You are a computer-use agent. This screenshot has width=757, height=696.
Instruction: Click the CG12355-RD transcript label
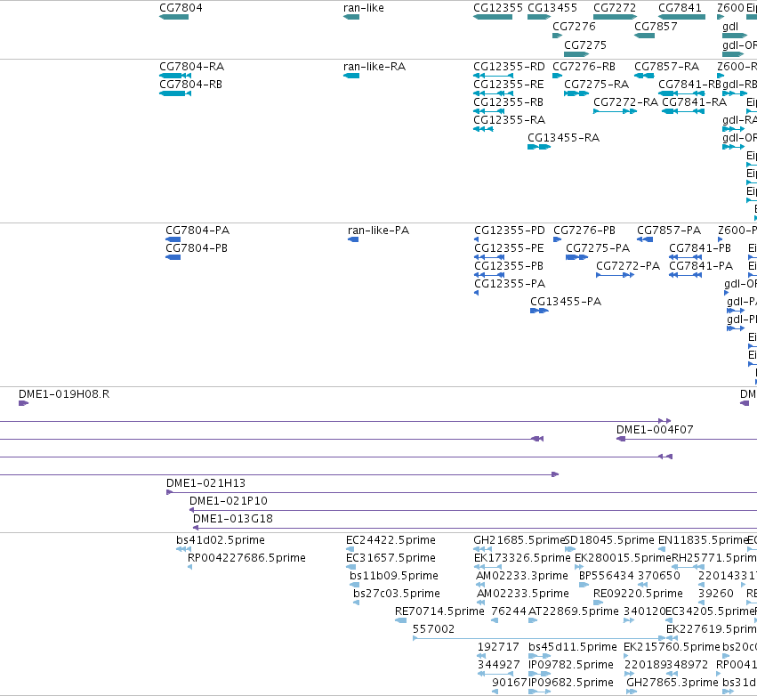tap(509, 66)
